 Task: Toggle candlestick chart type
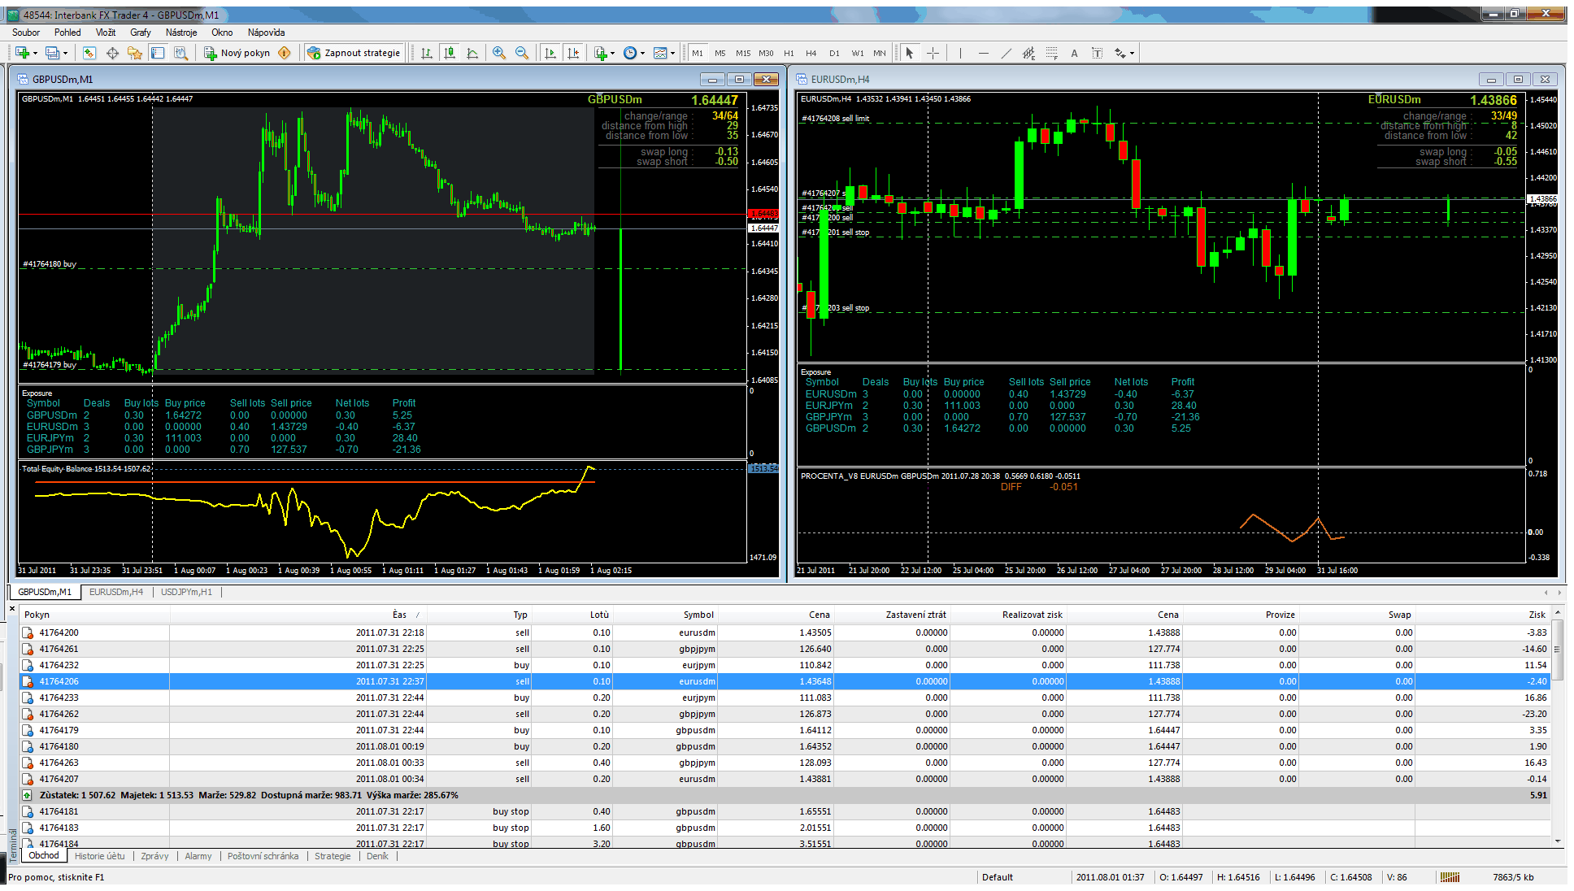[x=450, y=53]
